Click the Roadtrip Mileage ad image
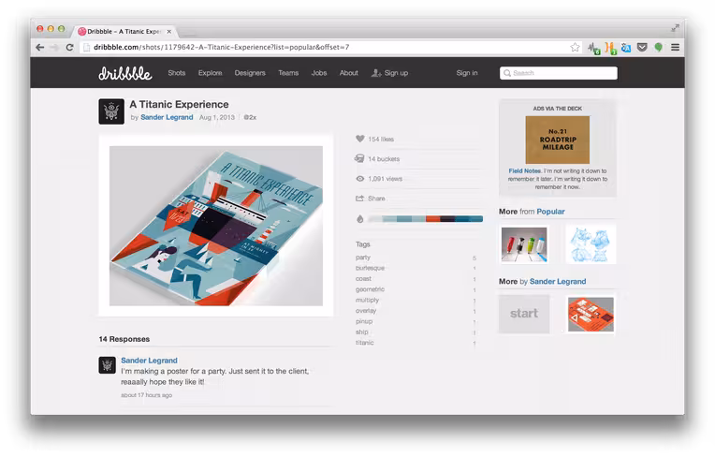The image size is (715, 457). [x=557, y=140]
